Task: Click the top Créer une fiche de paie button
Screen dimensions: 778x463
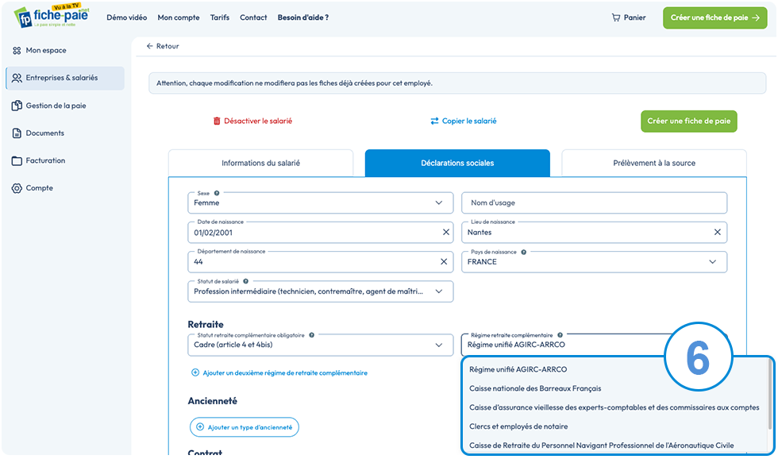Action: click(x=715, y=17)
